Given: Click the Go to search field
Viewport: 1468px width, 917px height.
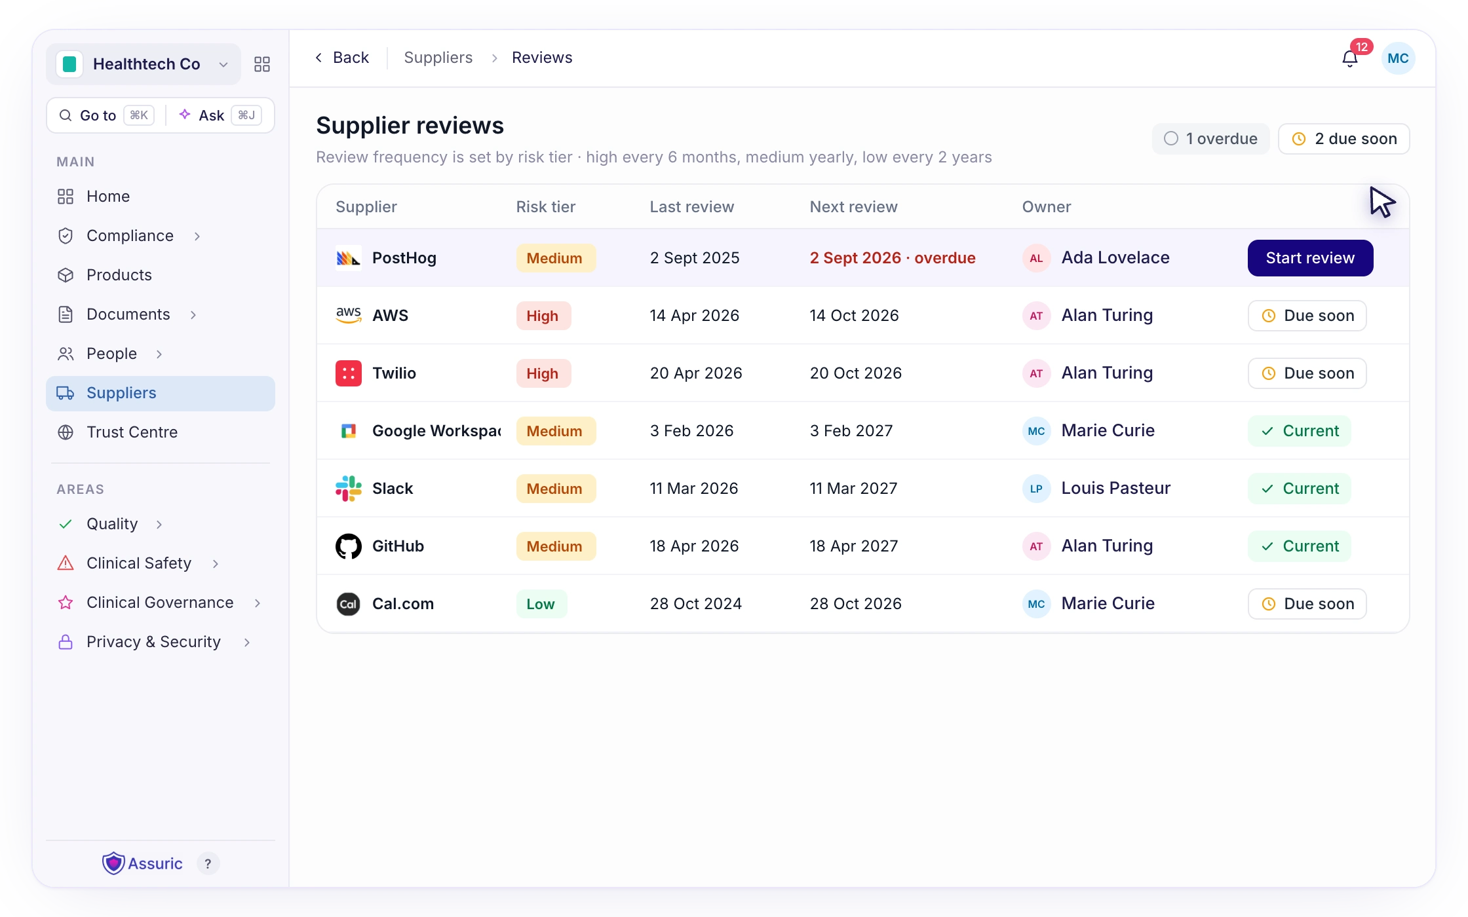Looking at the screenshot, I should pos(106,115).
